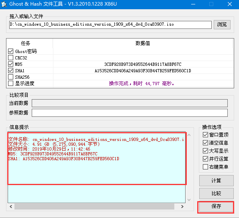Viewport: 239px width, 218px height.
Task: Click the info box scroll down arrow
Action: pos(189,200)
